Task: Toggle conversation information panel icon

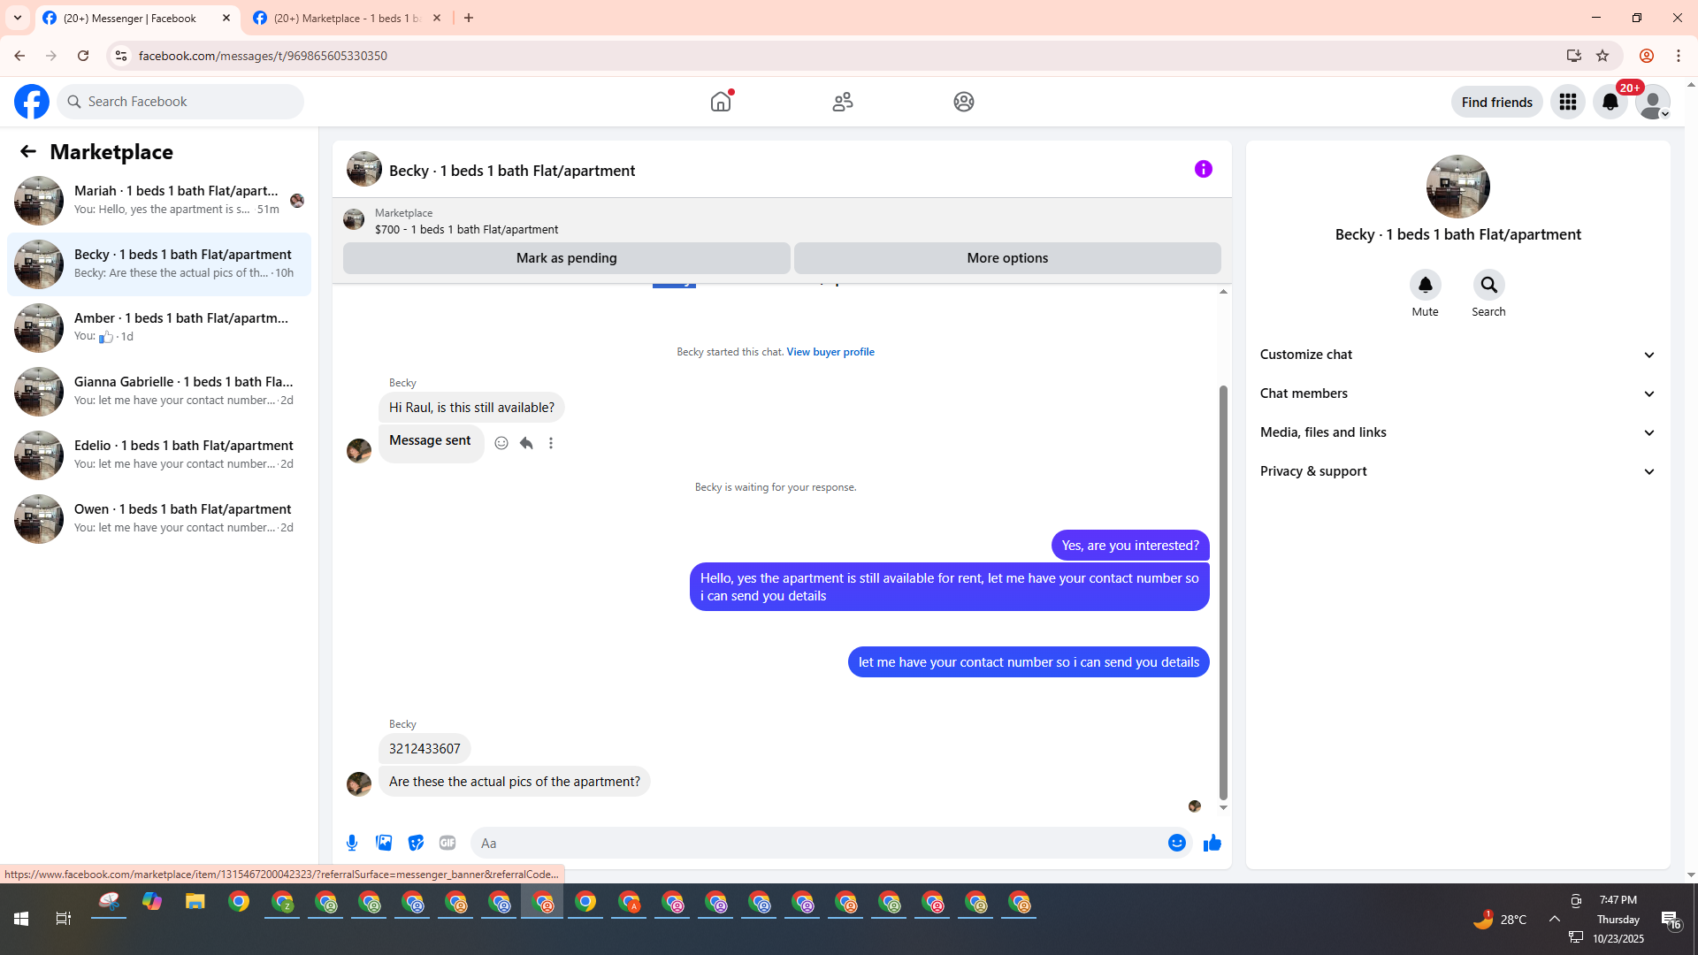Action: tap(1203, 169)
